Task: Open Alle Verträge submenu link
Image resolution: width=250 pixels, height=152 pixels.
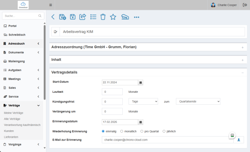Action: point(12,119)
